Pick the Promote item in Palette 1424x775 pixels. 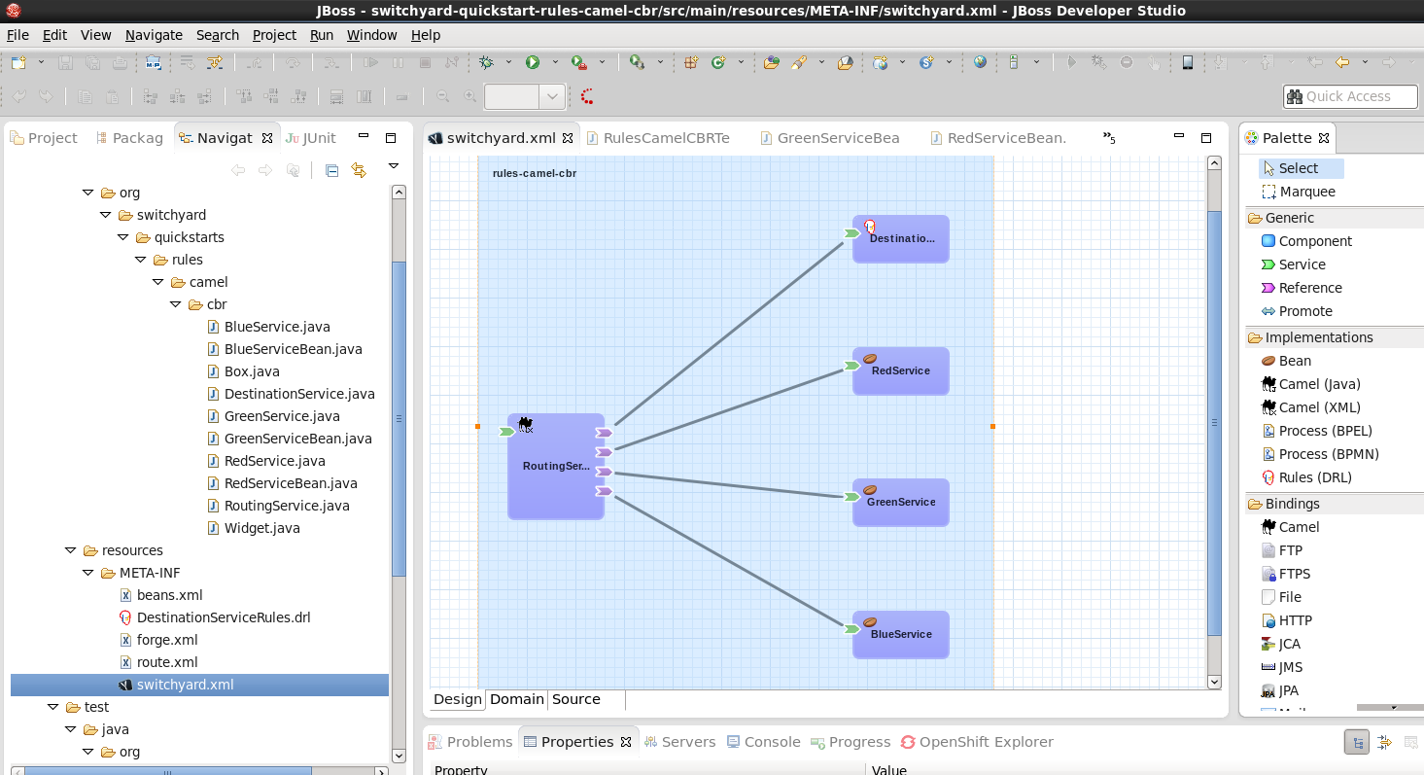(1297, 311)
